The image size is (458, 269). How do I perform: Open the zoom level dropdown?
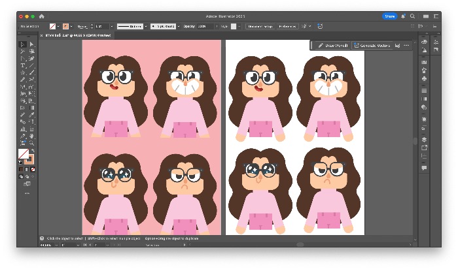(56, 245)
